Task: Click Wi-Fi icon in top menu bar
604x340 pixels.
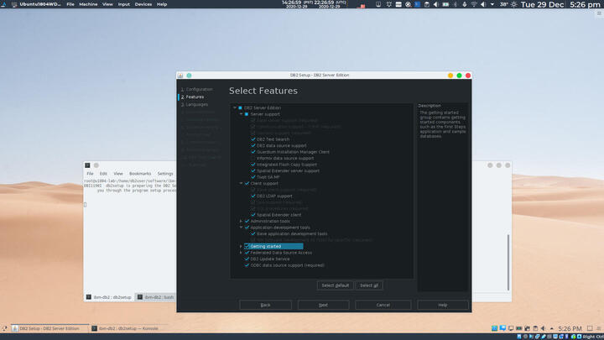Action: click(474, 4)
